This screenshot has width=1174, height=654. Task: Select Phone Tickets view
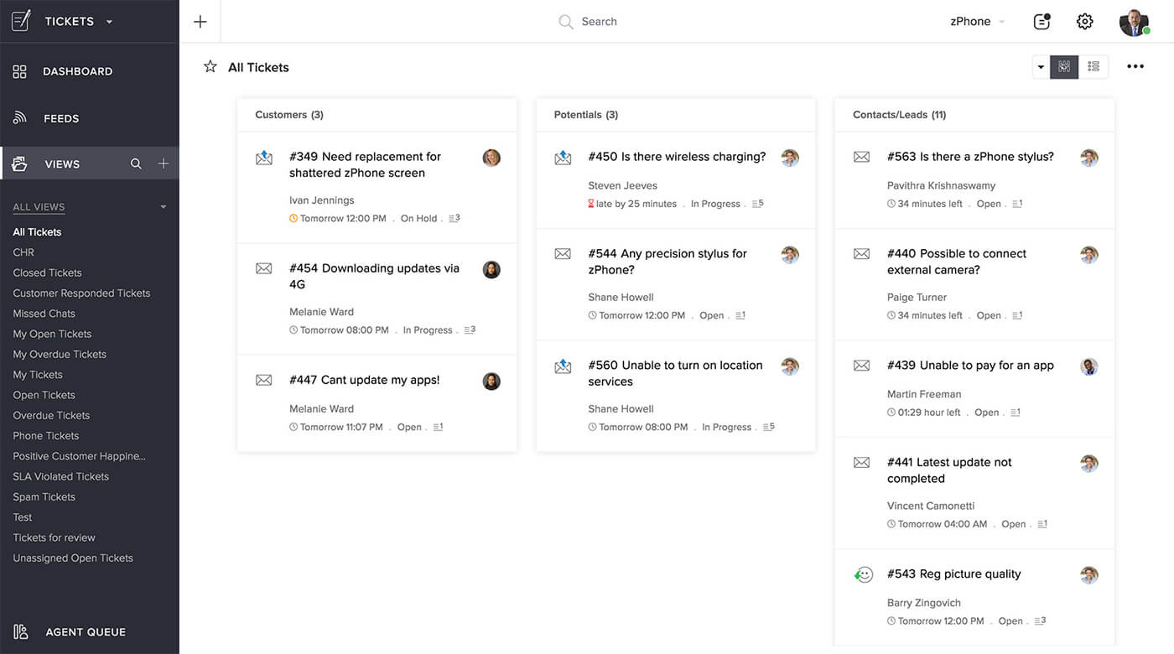click(x=46, y=436)
